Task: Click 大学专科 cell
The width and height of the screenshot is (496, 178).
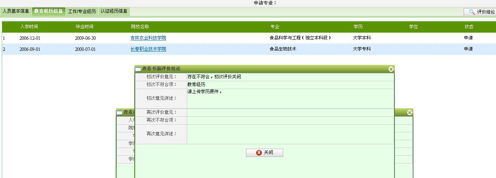Action: coord(362,49)
